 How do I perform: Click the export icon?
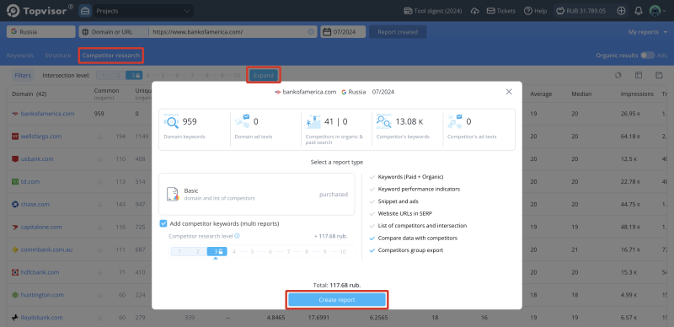659,75
